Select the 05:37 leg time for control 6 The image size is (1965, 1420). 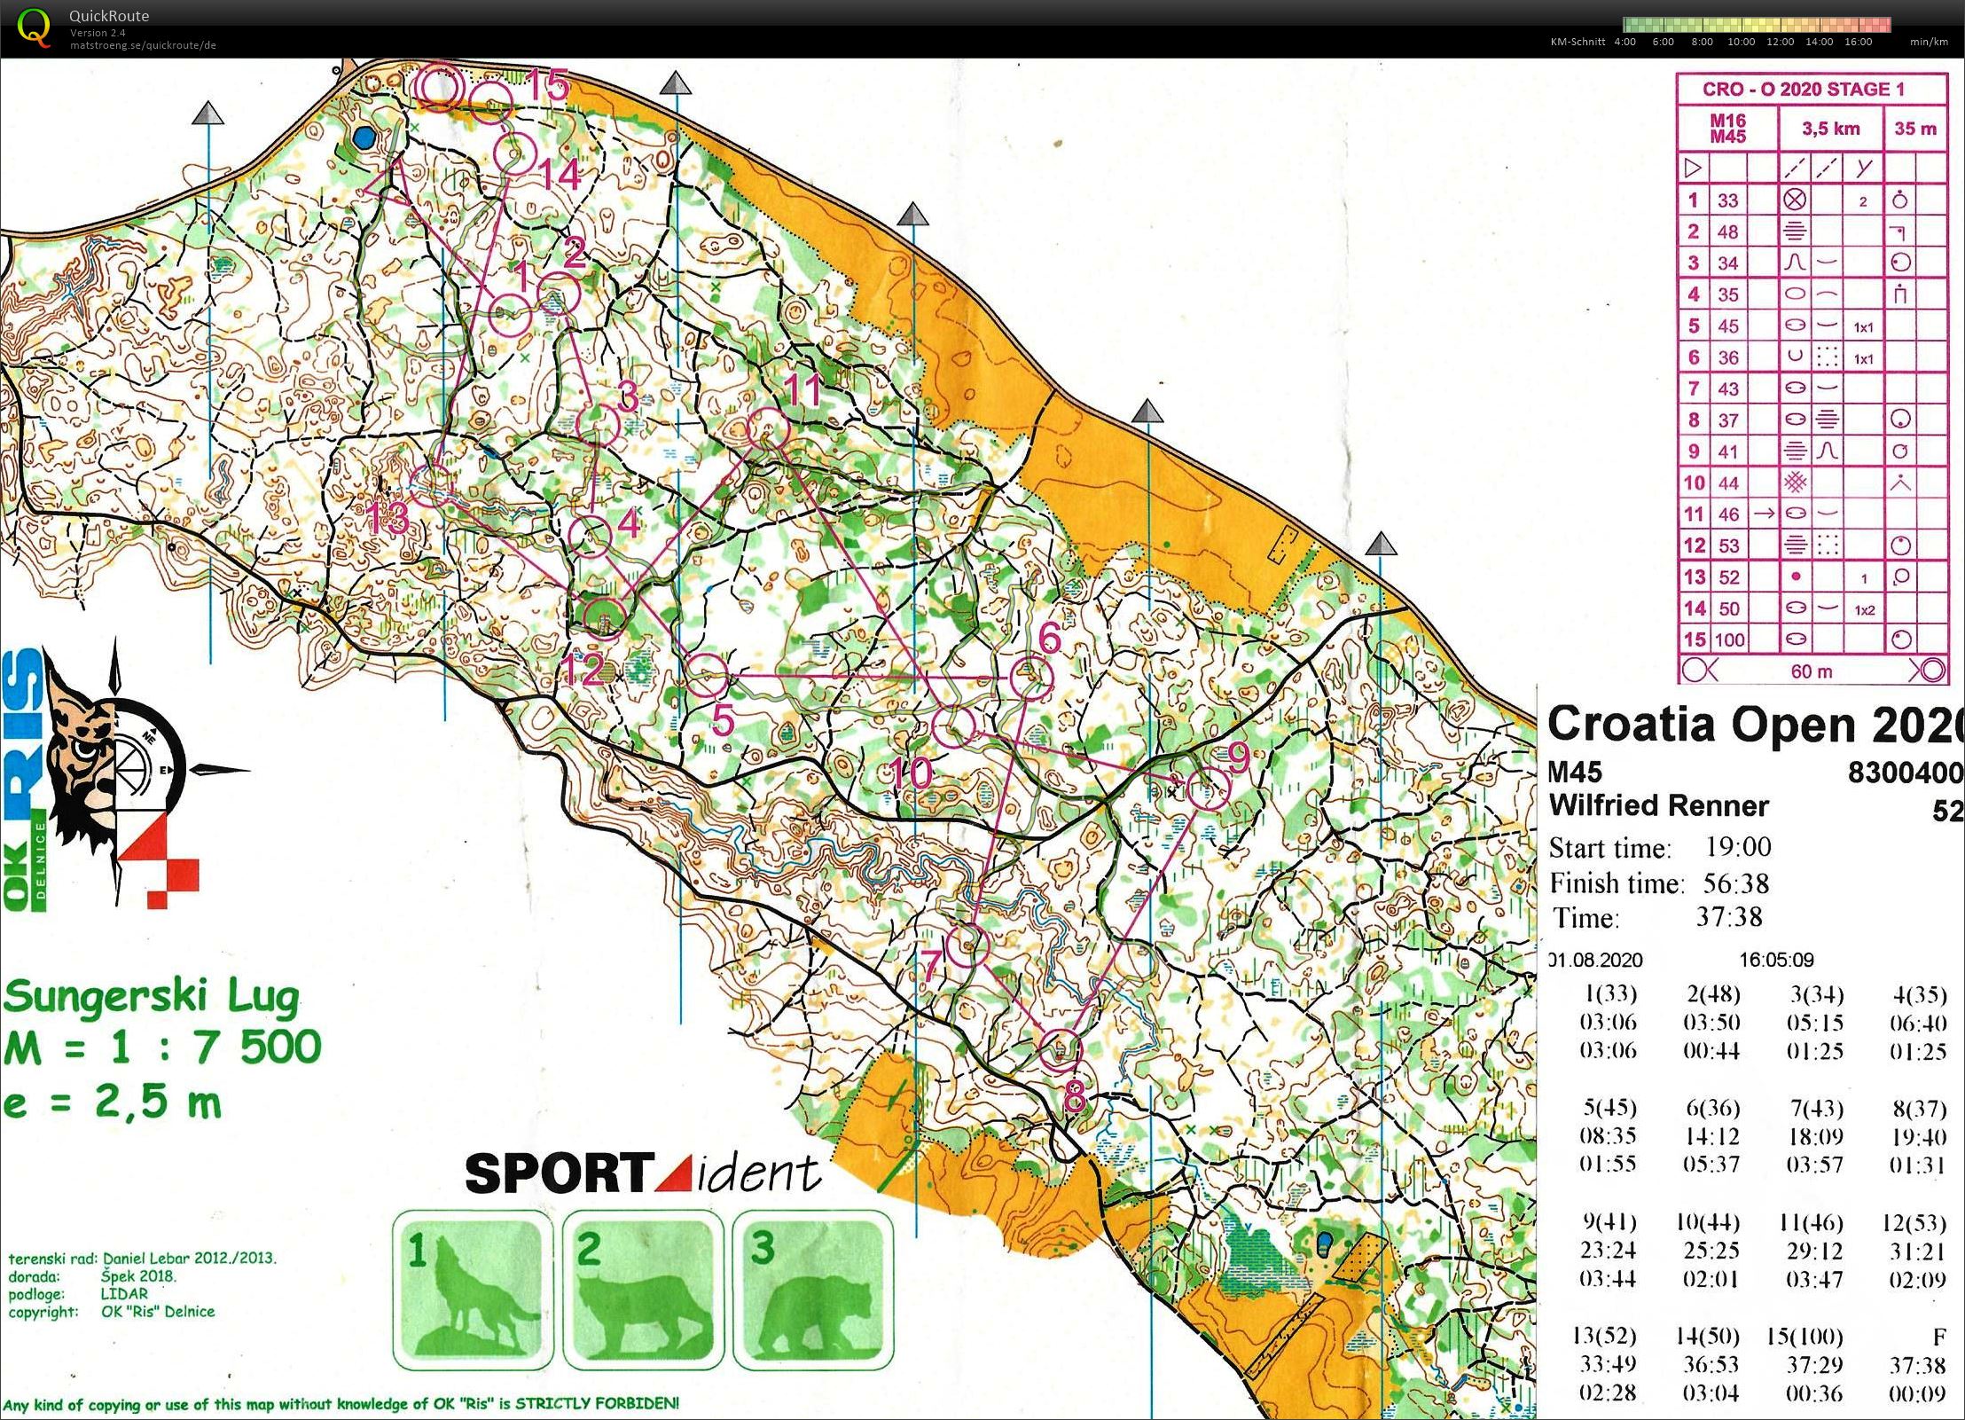pyautogui.click(x=1711, y=1165)
